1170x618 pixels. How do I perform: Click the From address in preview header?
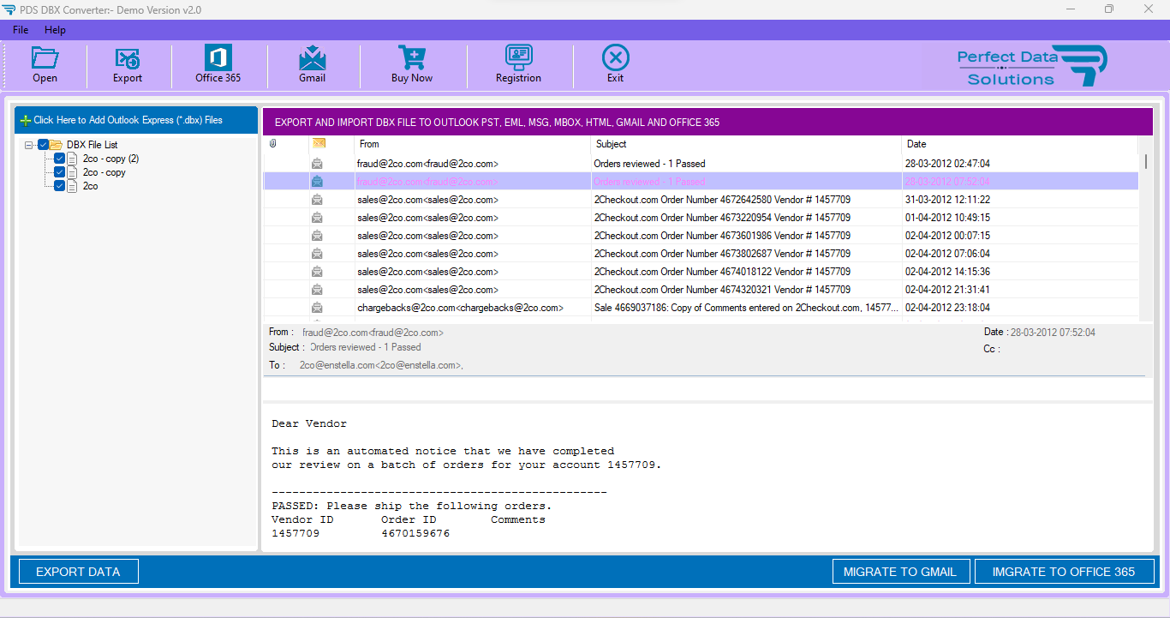[x=373, y=333]
